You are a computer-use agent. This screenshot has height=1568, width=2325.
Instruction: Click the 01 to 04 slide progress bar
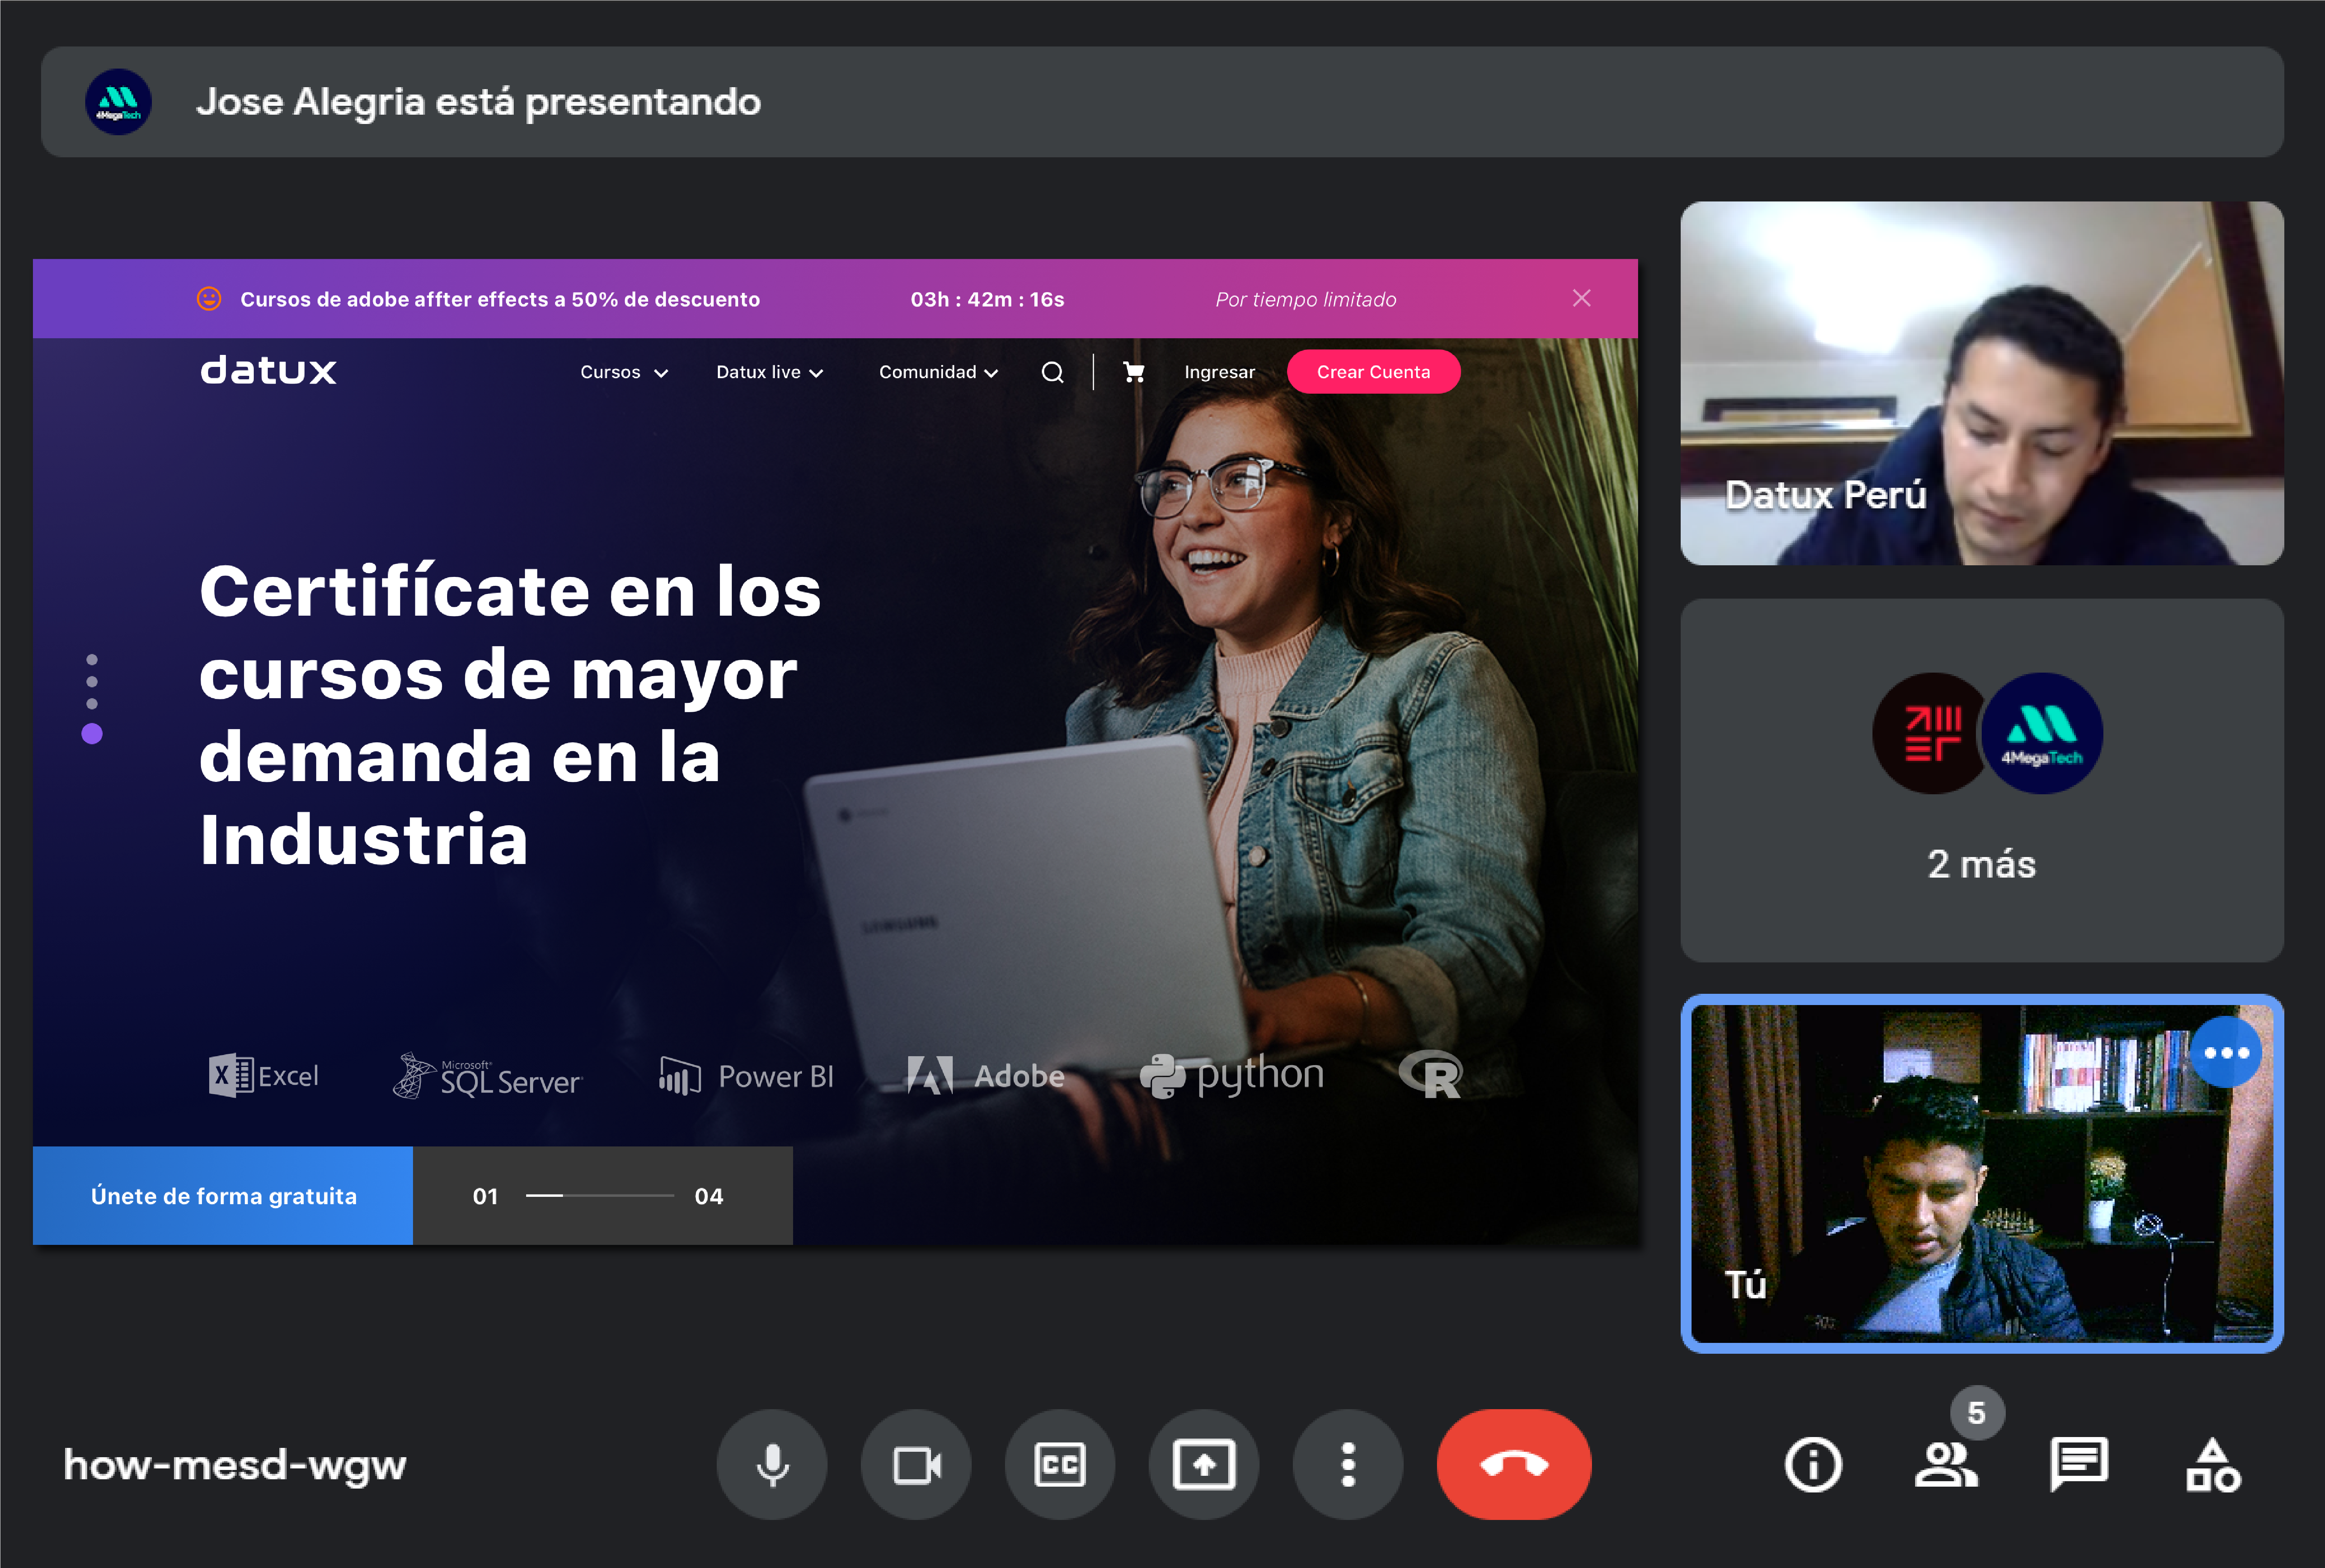point(600,1196)
